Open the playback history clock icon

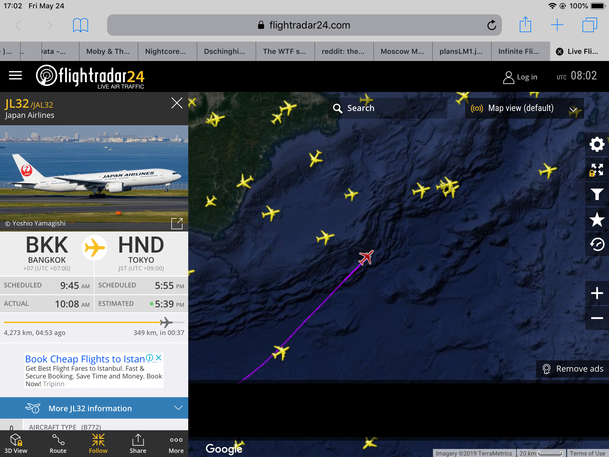click(x=597, y=245)
